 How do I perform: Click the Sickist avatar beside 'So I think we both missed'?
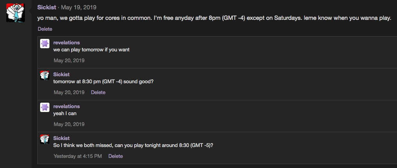pyautogui.click(x=45, y=139)
